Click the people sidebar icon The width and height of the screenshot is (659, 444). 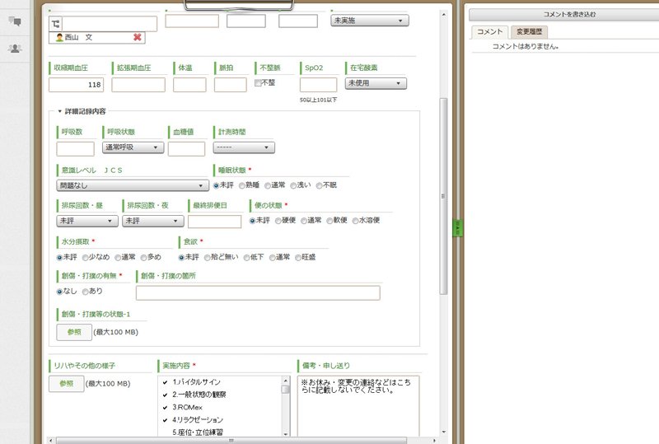click(15, 49)
